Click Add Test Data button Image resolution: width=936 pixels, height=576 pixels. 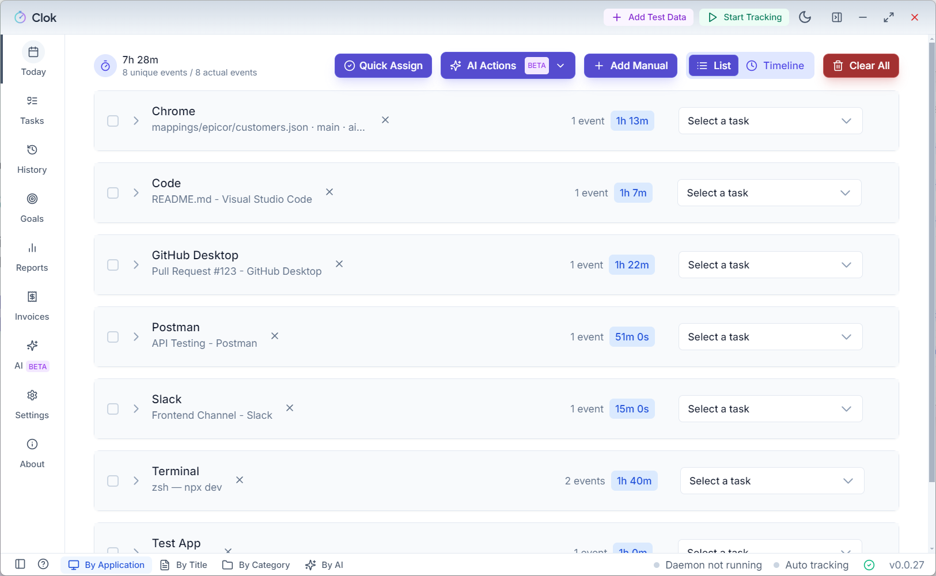649,17
